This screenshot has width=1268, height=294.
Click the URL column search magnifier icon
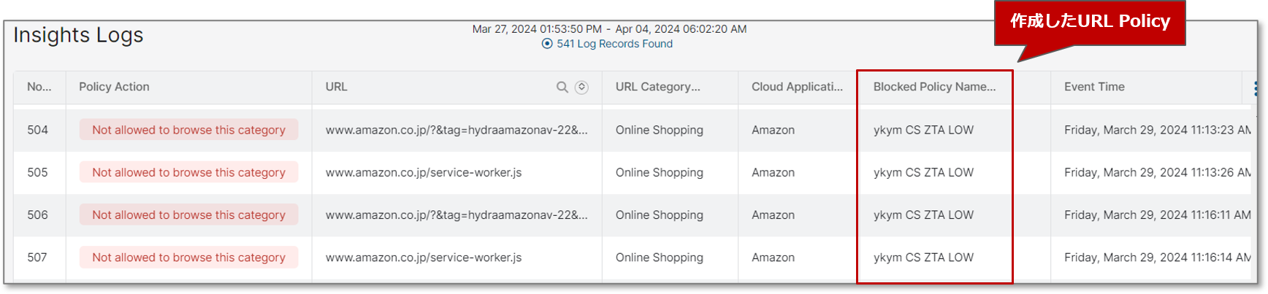point(562,88)
